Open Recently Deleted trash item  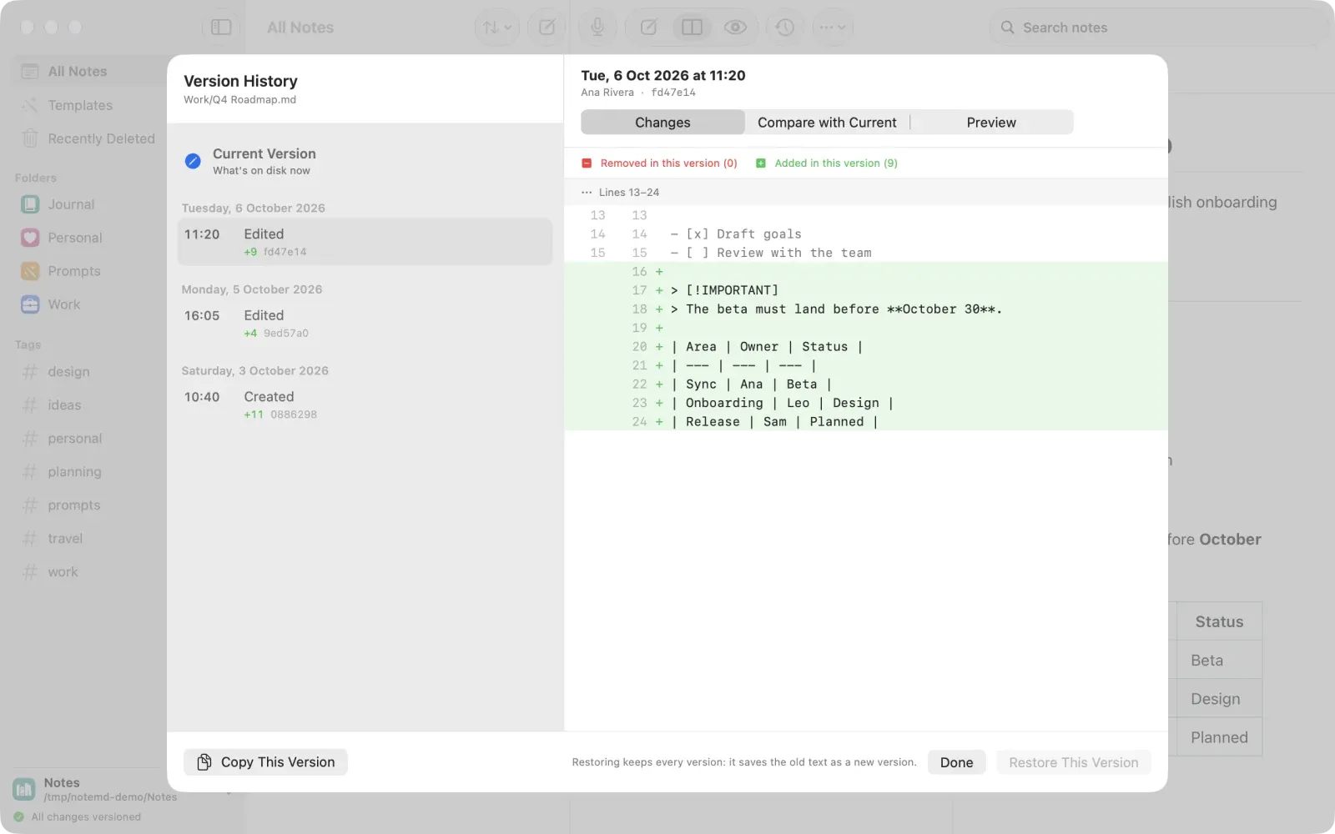pos(88,138)
